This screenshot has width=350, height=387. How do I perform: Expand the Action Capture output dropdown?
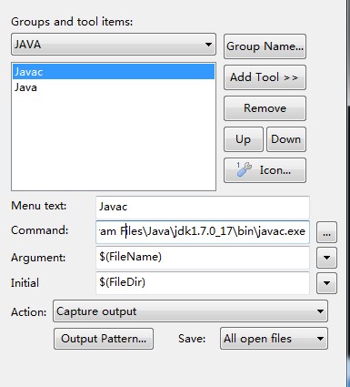pos(190,311)
